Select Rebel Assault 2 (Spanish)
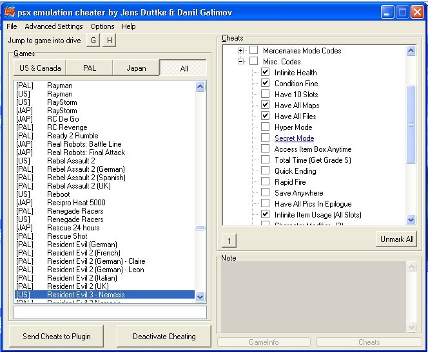The height and width of the screenshot is (352, 428). 105,178
